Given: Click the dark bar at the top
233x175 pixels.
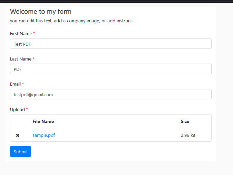Looking at the screenshot, I should point(116,1).
